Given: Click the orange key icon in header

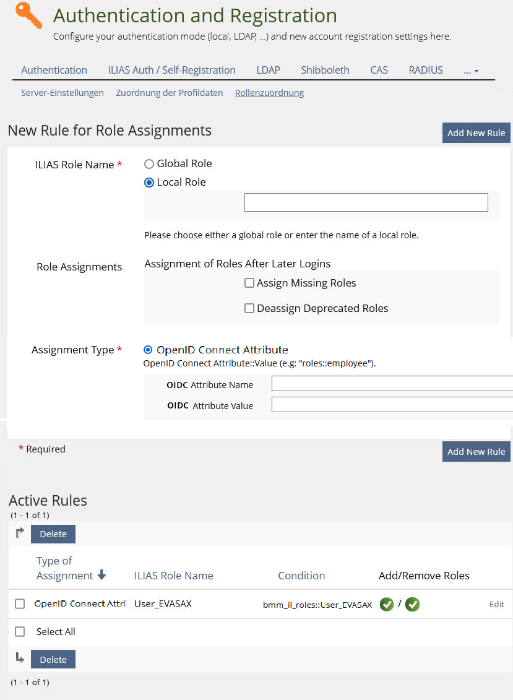Looking at the screenshot, I should coord(28,16).
